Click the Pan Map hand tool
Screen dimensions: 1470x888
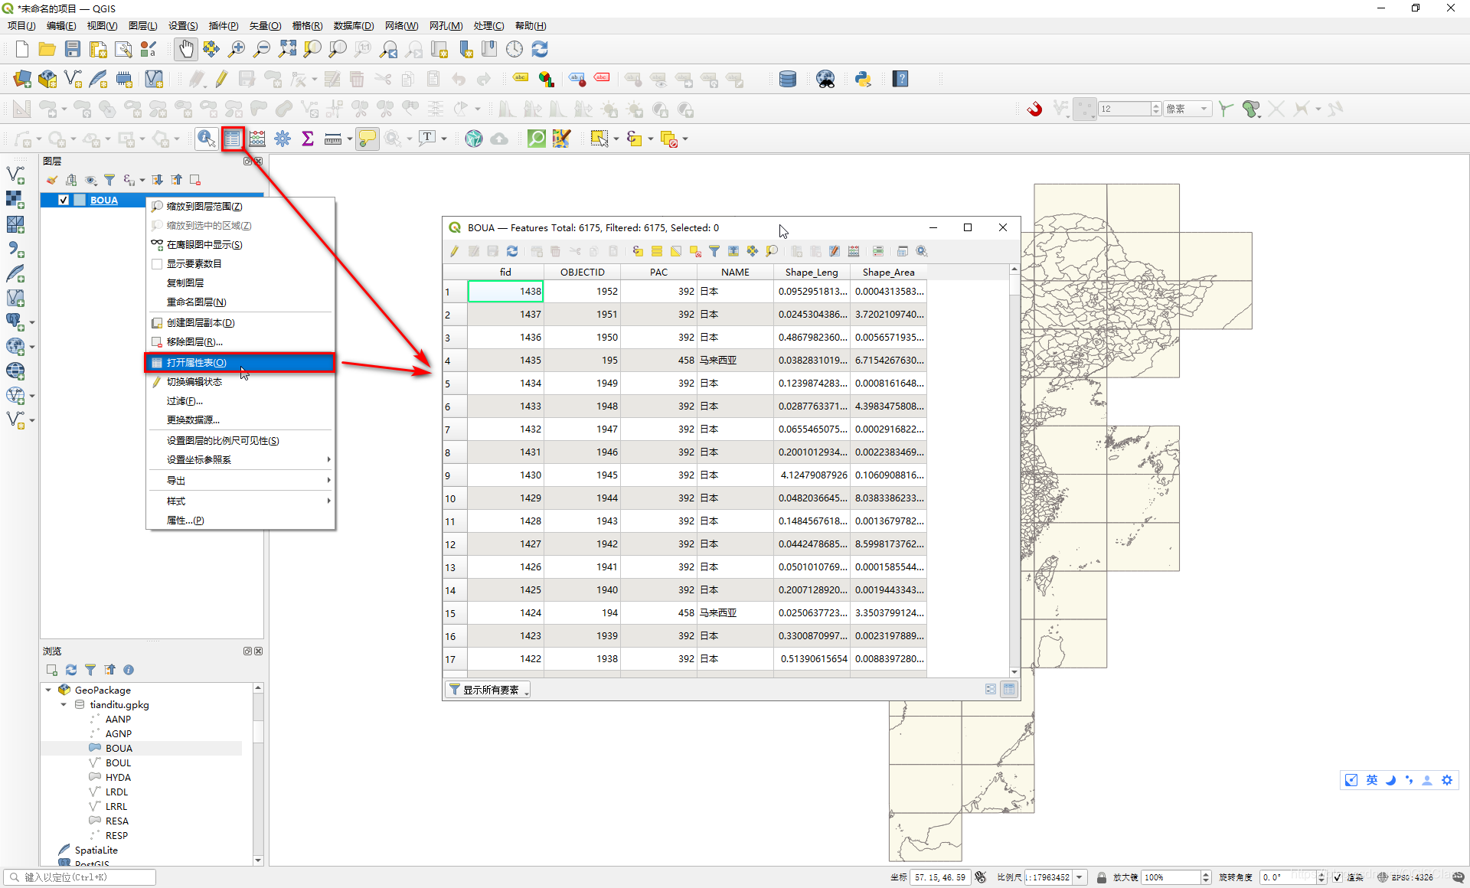(x=185, y=50)
